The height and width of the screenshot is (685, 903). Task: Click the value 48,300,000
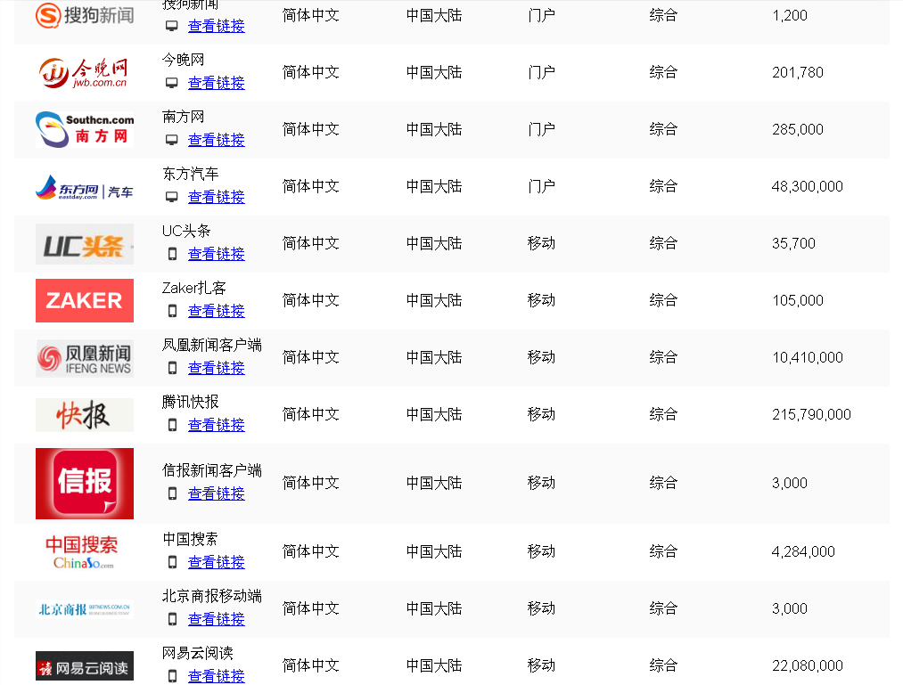tap(808, 186)
